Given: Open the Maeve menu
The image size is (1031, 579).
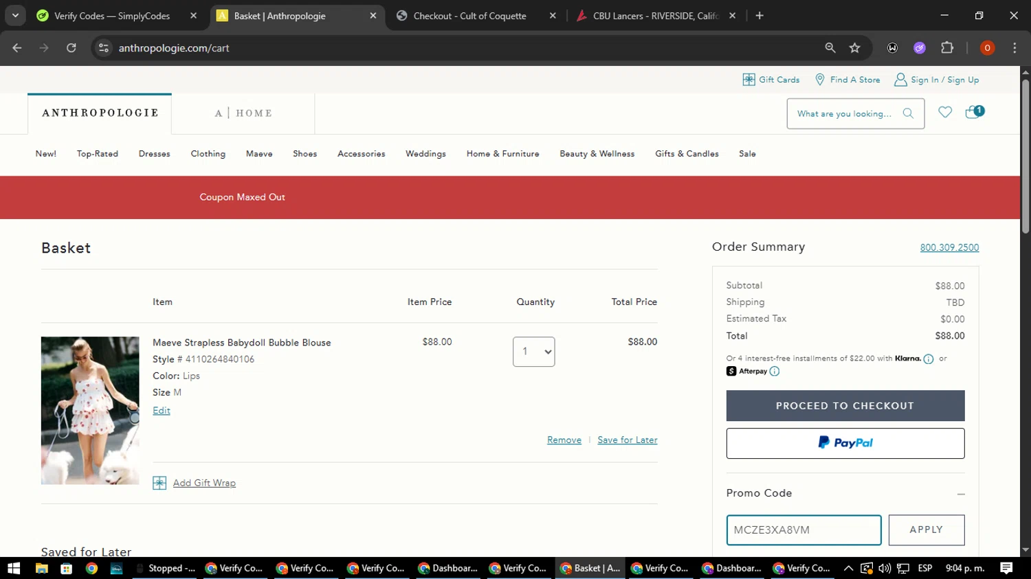Looking at the screenshot, I should (259, 154).
